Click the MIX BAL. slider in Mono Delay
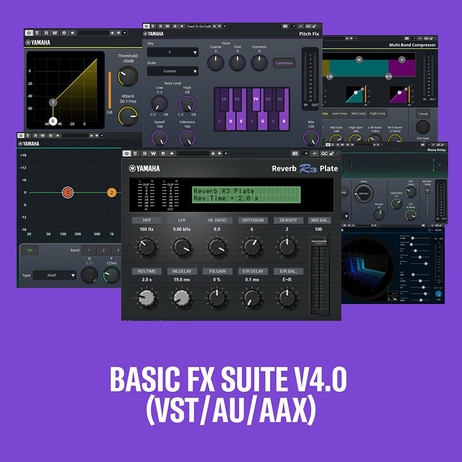The height and width of the screenshot is (462, 462). pyautogui.click(x=427, y=191)
